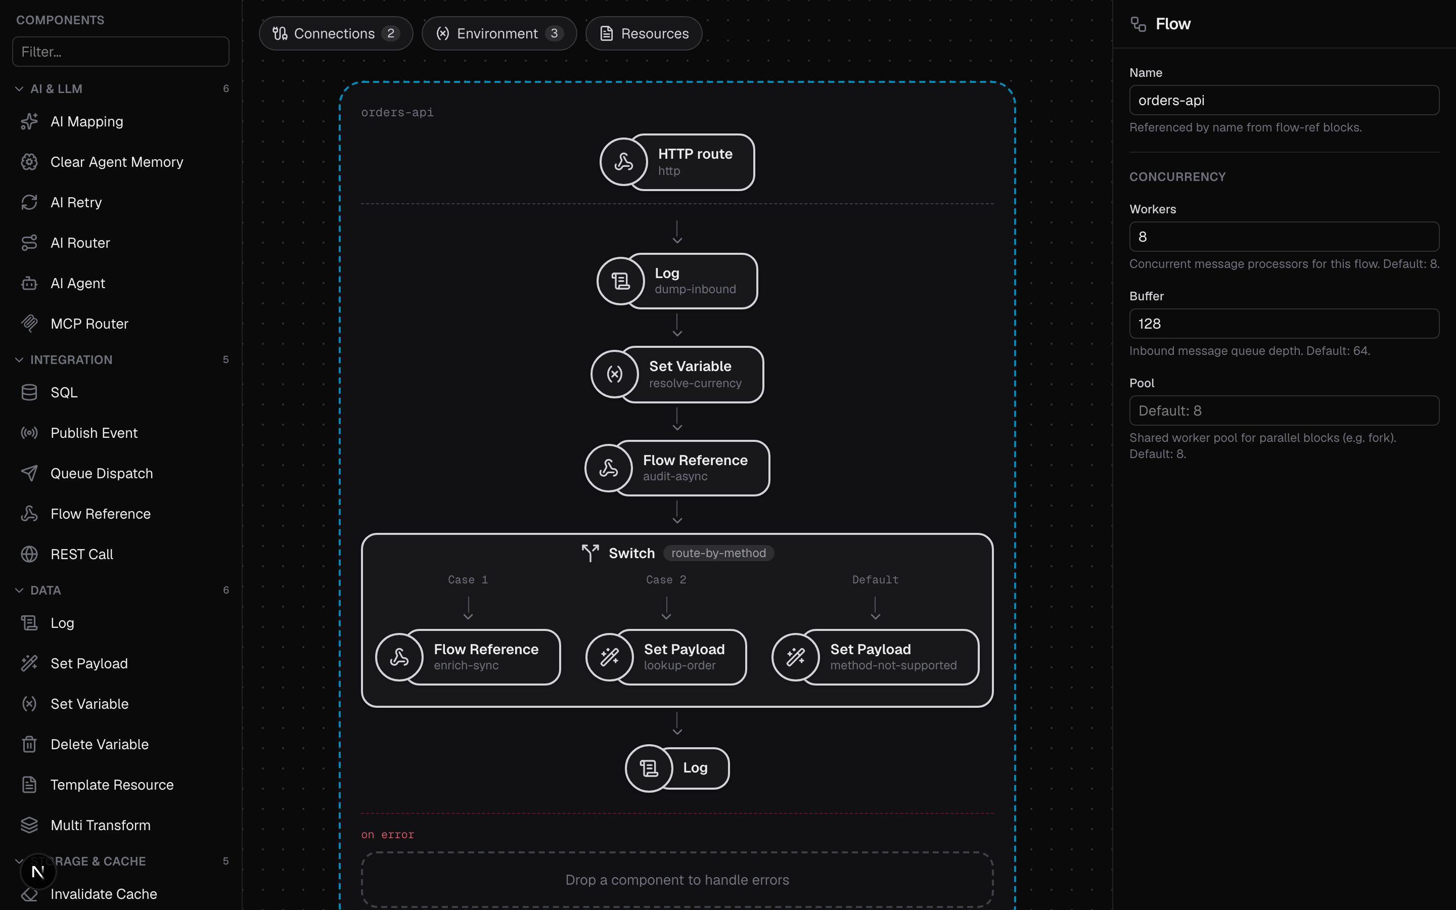Select the MCP Router icon
The height and width of the screenshot is (910, 1456).
tap(29, 323)
